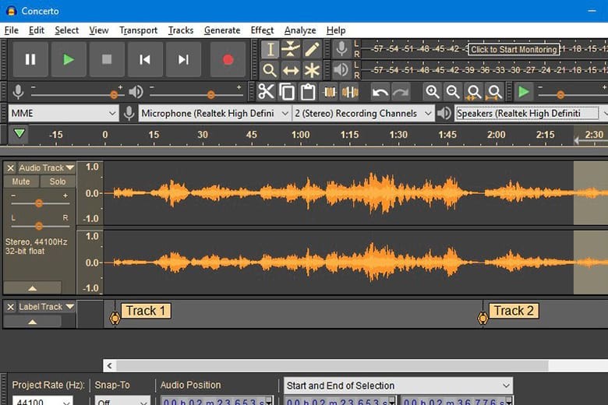Open the Speakers playback device dropdown
608x405 pixels.
click(x=532, y=114)
